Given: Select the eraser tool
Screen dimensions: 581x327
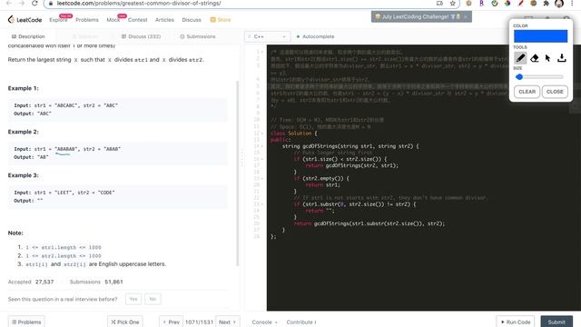Looking at the screenshot, I should tap(535, 58).
